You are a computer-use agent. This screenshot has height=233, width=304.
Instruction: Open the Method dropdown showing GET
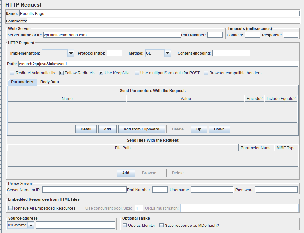click(158, 53)
